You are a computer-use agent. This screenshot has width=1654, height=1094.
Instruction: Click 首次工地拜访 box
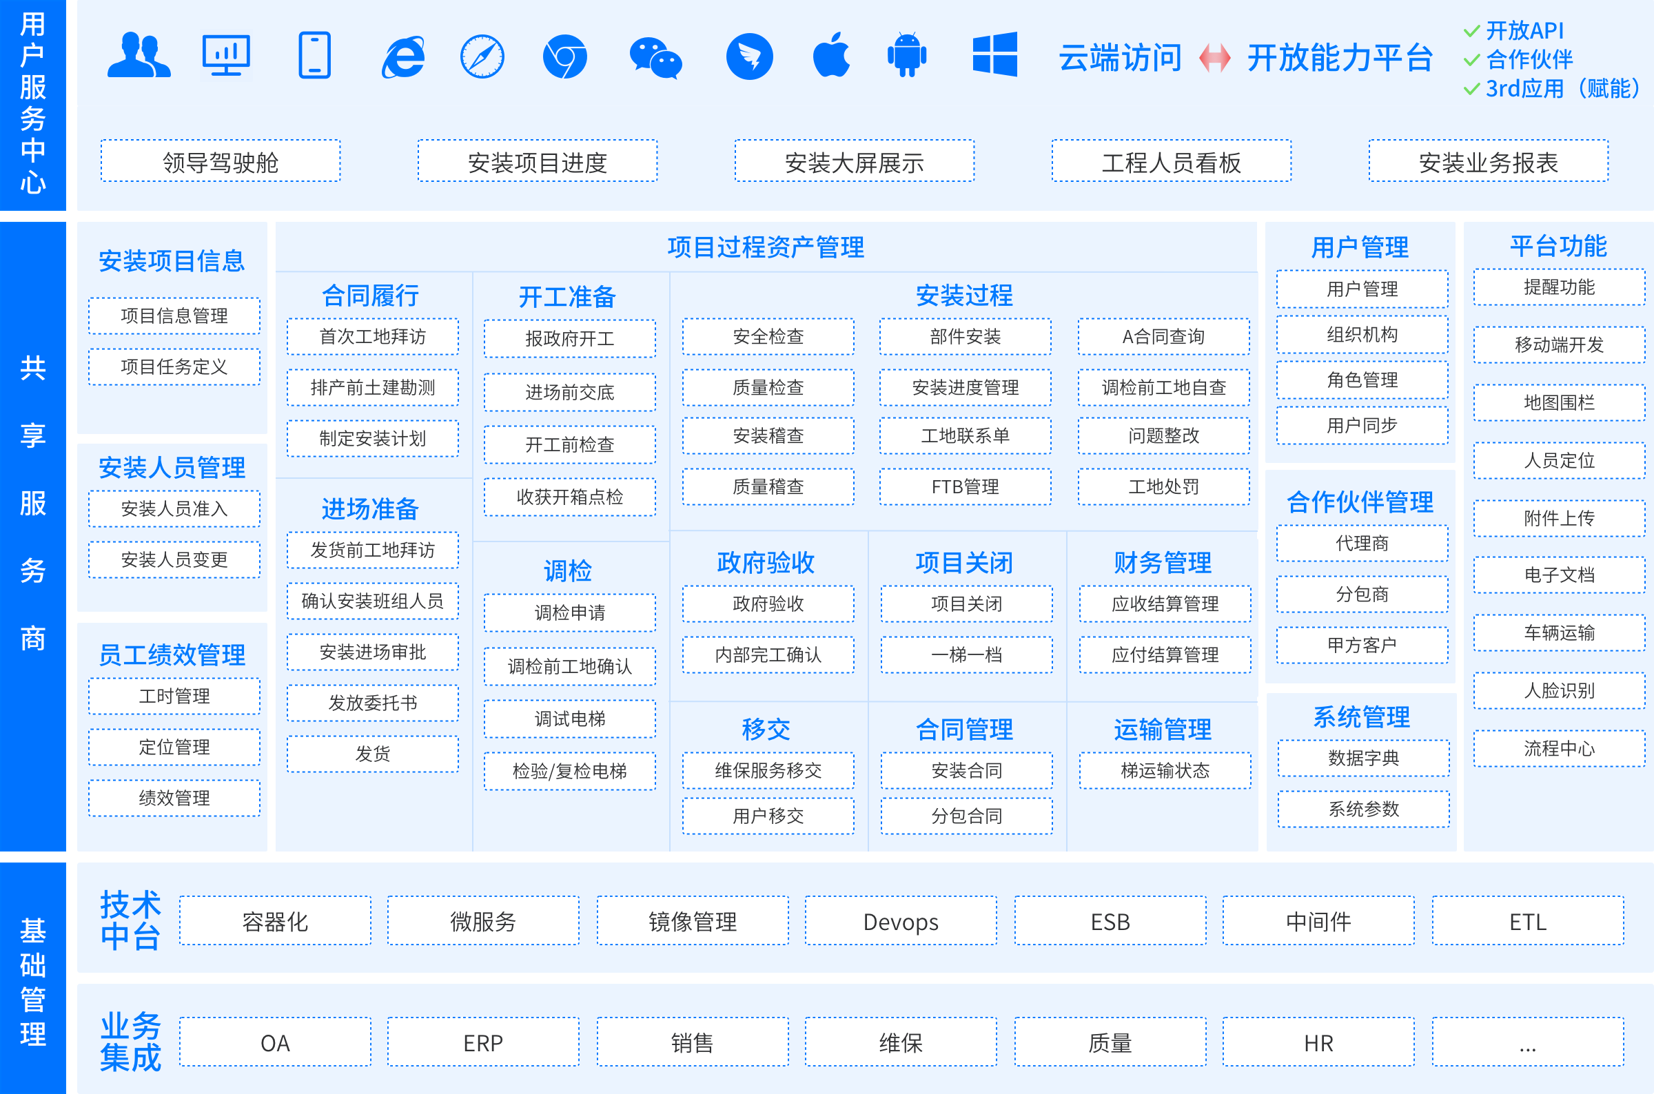pyautogui.click(x=373, y=337)
